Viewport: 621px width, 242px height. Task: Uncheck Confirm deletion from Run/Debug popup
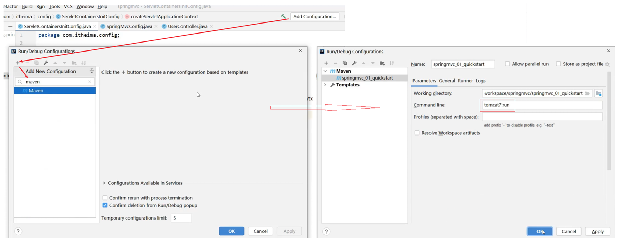[105, 205]
